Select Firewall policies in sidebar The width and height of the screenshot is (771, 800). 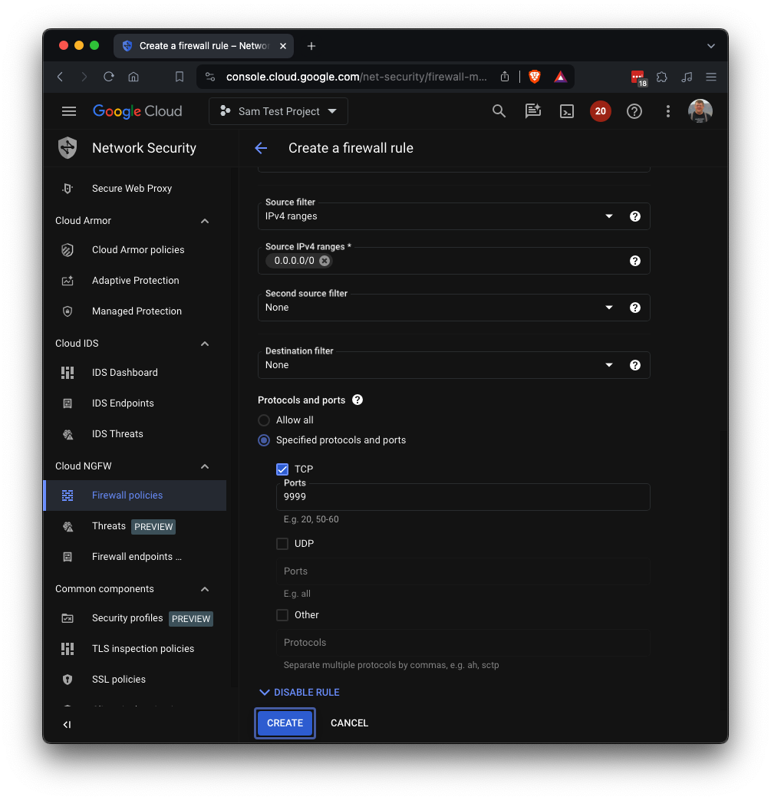click(135, 495)
